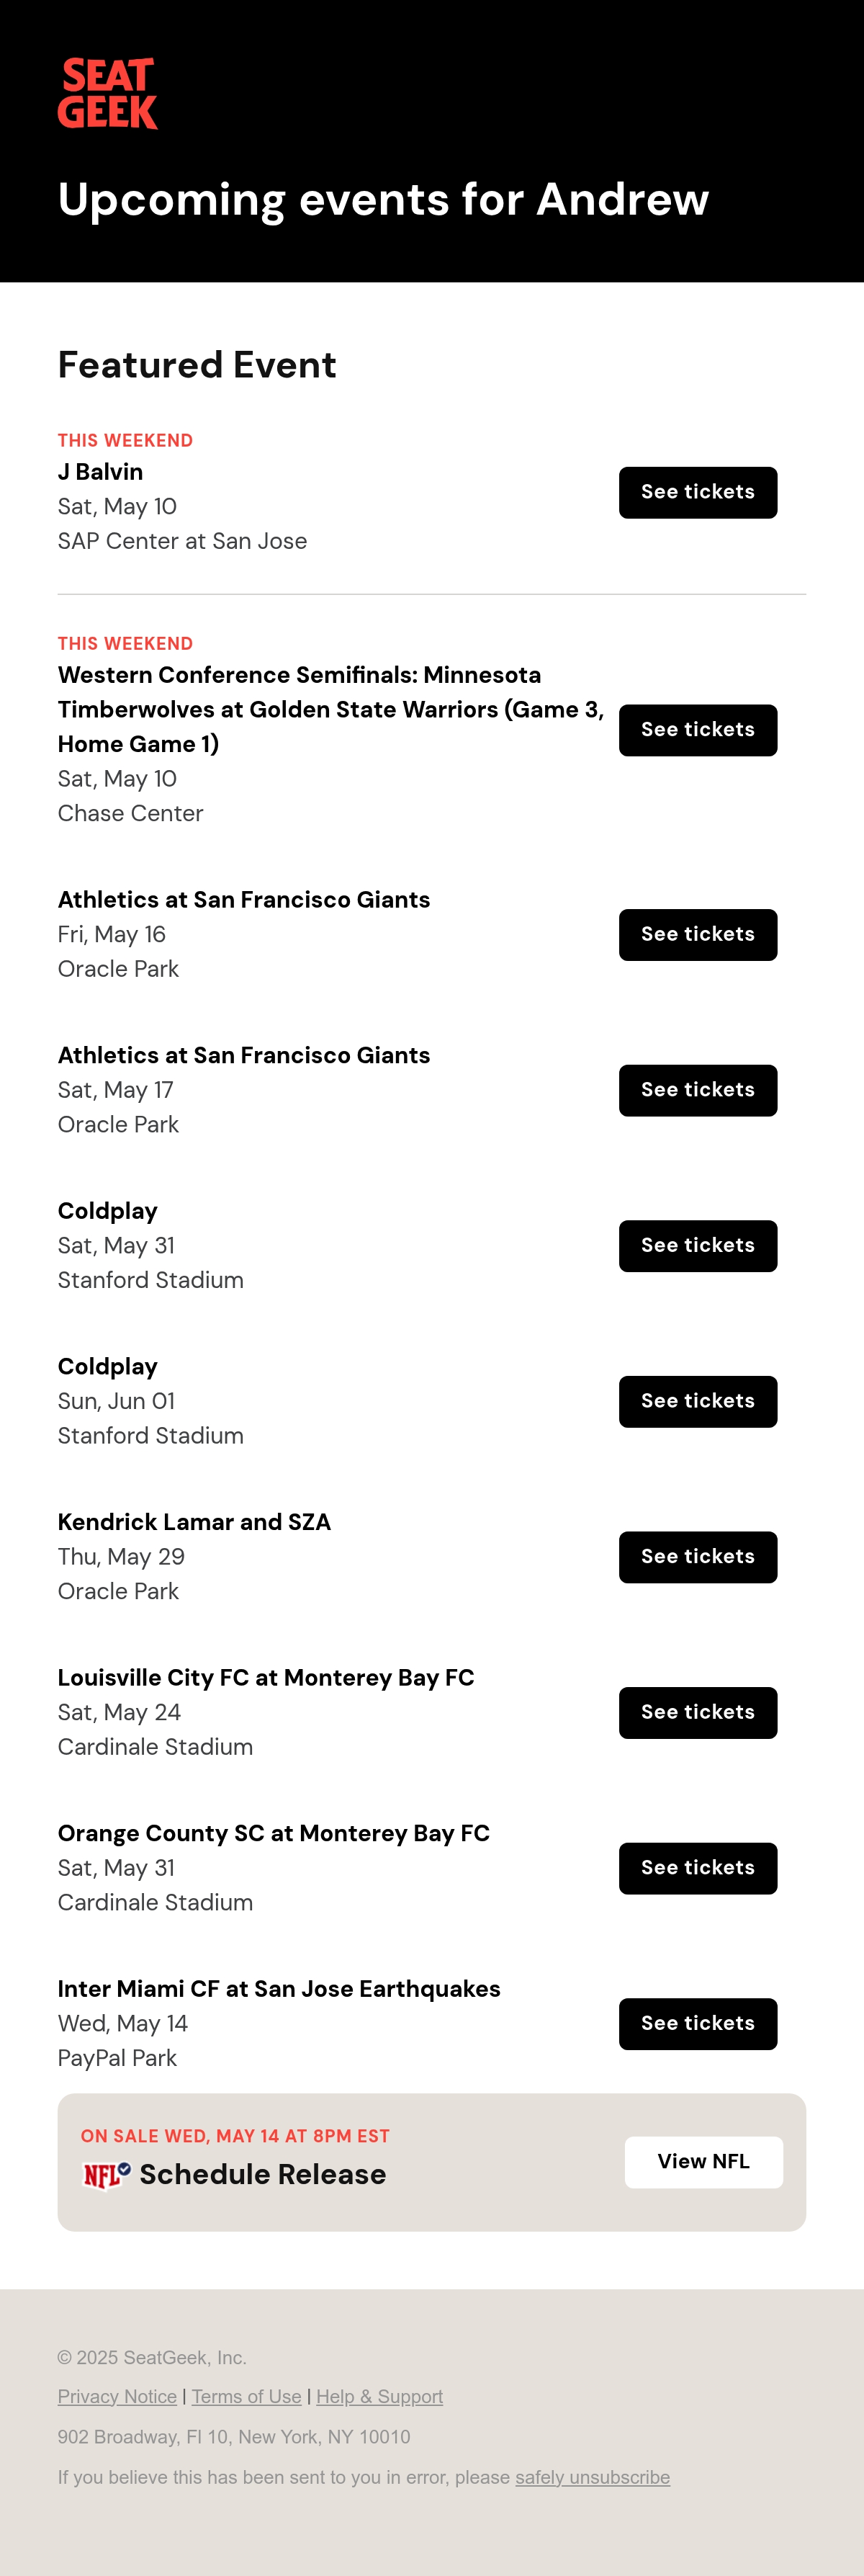The width and height of the screenshot is (864, 2576).
Task: Open the Terms of Use link
Action: pos(246,2396)
